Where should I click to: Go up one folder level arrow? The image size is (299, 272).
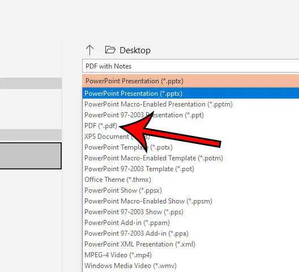click(89, 50)
